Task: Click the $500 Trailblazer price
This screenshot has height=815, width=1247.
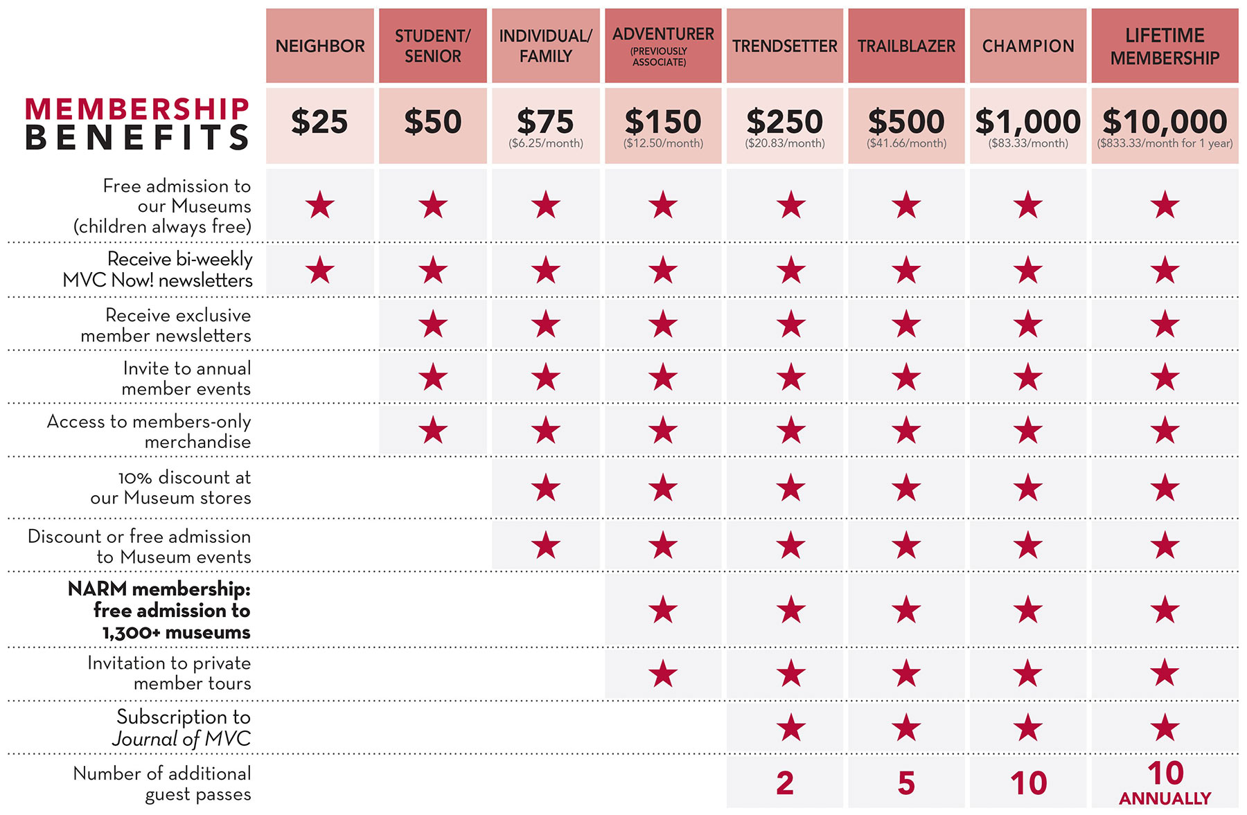Action: pos(906,123)
